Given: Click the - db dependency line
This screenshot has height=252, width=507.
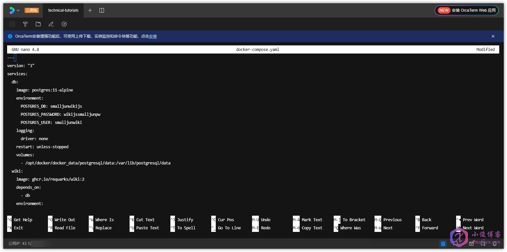Looking at the screenshot, I should tap(25, 196).
